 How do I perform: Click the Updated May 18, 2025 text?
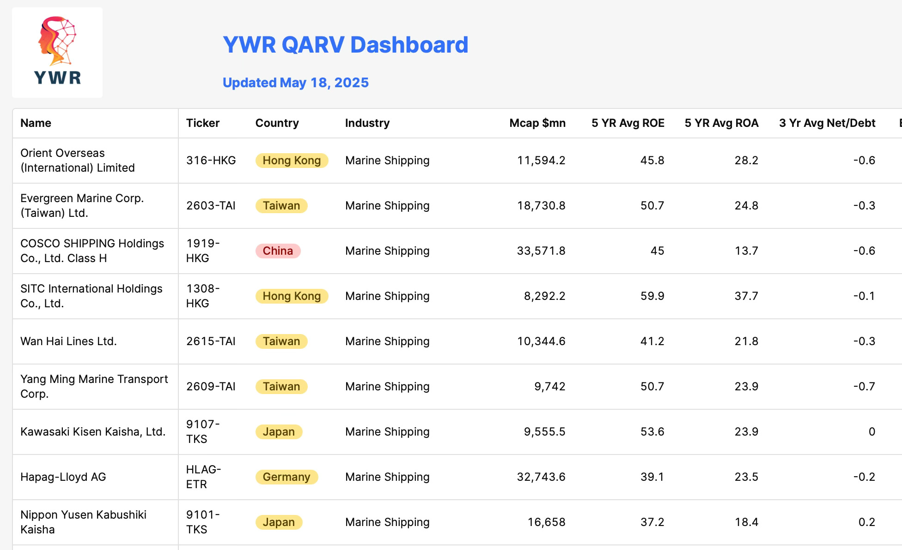[x=296, y=83]
